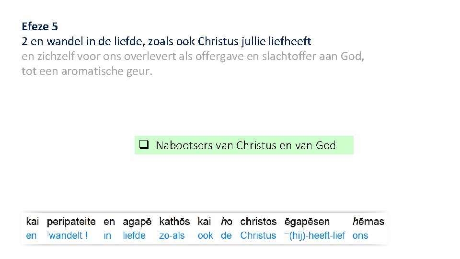This screenshot has height=259, width=460.
Task: Click the blue word 'Christus' in interlinear
Action: pos(258,235)
